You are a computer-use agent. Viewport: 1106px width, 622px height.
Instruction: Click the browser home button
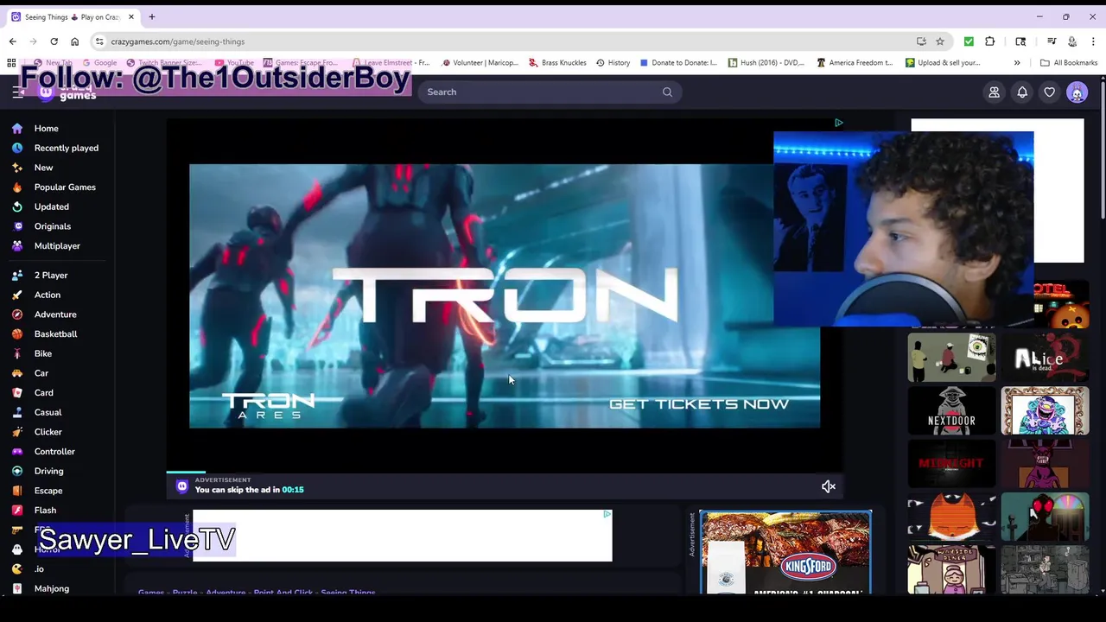coord(74,41)
